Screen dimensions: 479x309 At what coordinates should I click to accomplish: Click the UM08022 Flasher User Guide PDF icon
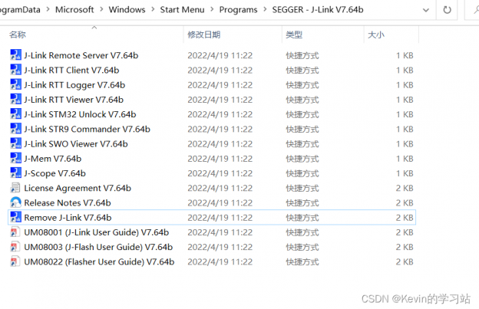coord(16,262)
